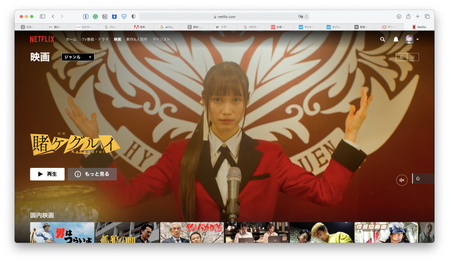Switch to the 在庫 tab

[279, 27]
